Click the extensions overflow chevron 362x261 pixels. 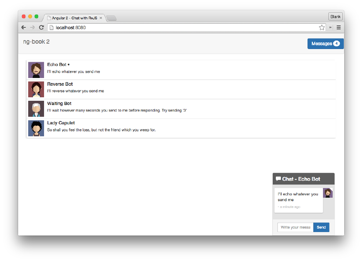click(x=331, y=27)
